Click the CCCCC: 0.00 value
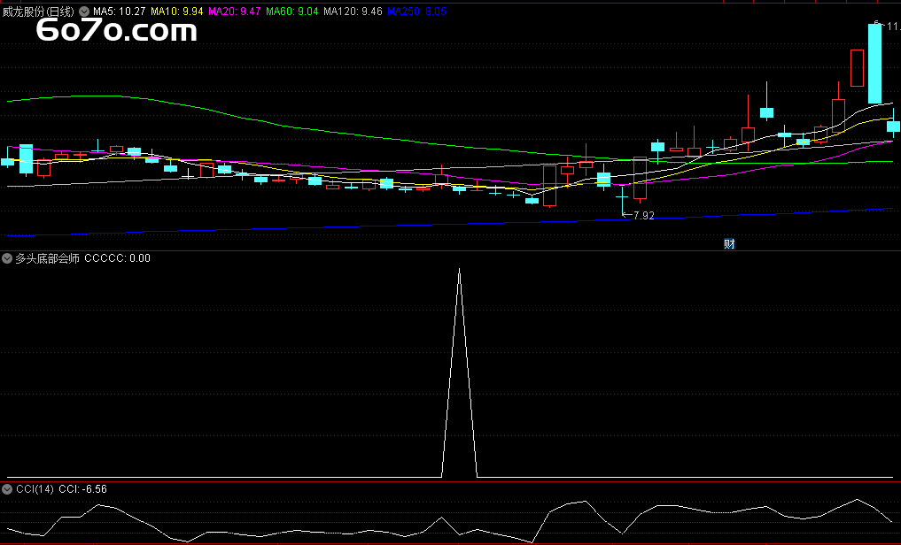 tap(117, 258)
